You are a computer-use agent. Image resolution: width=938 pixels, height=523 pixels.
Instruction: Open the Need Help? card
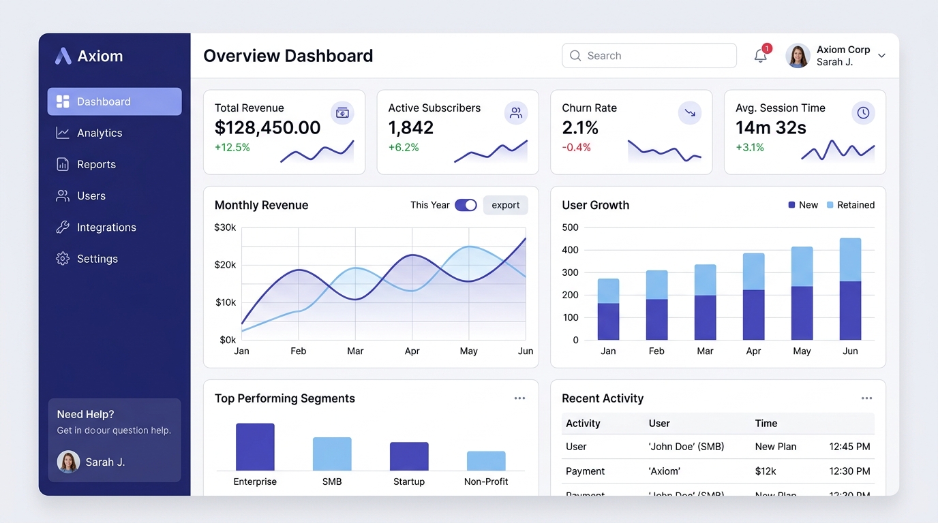tap(115, 440)
